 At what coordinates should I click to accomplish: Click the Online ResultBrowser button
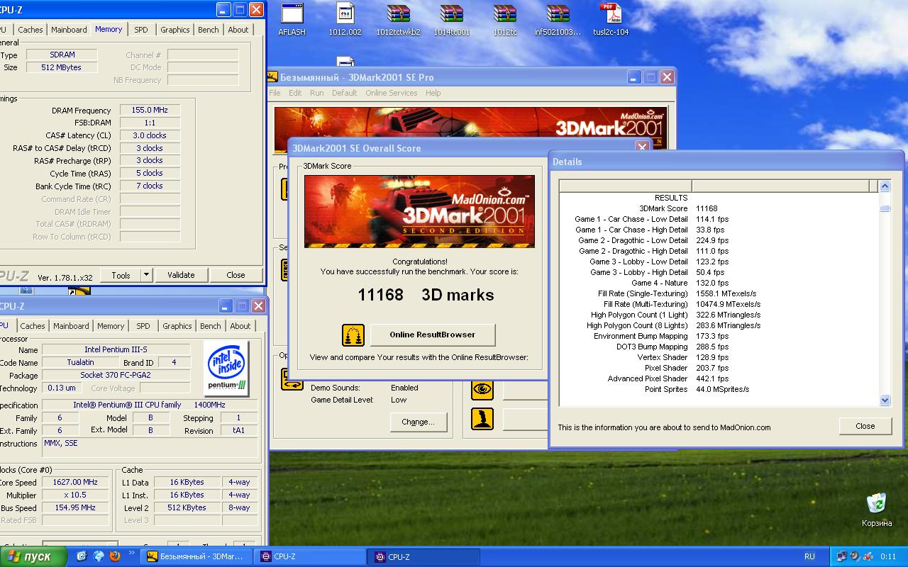coord(432,335)
